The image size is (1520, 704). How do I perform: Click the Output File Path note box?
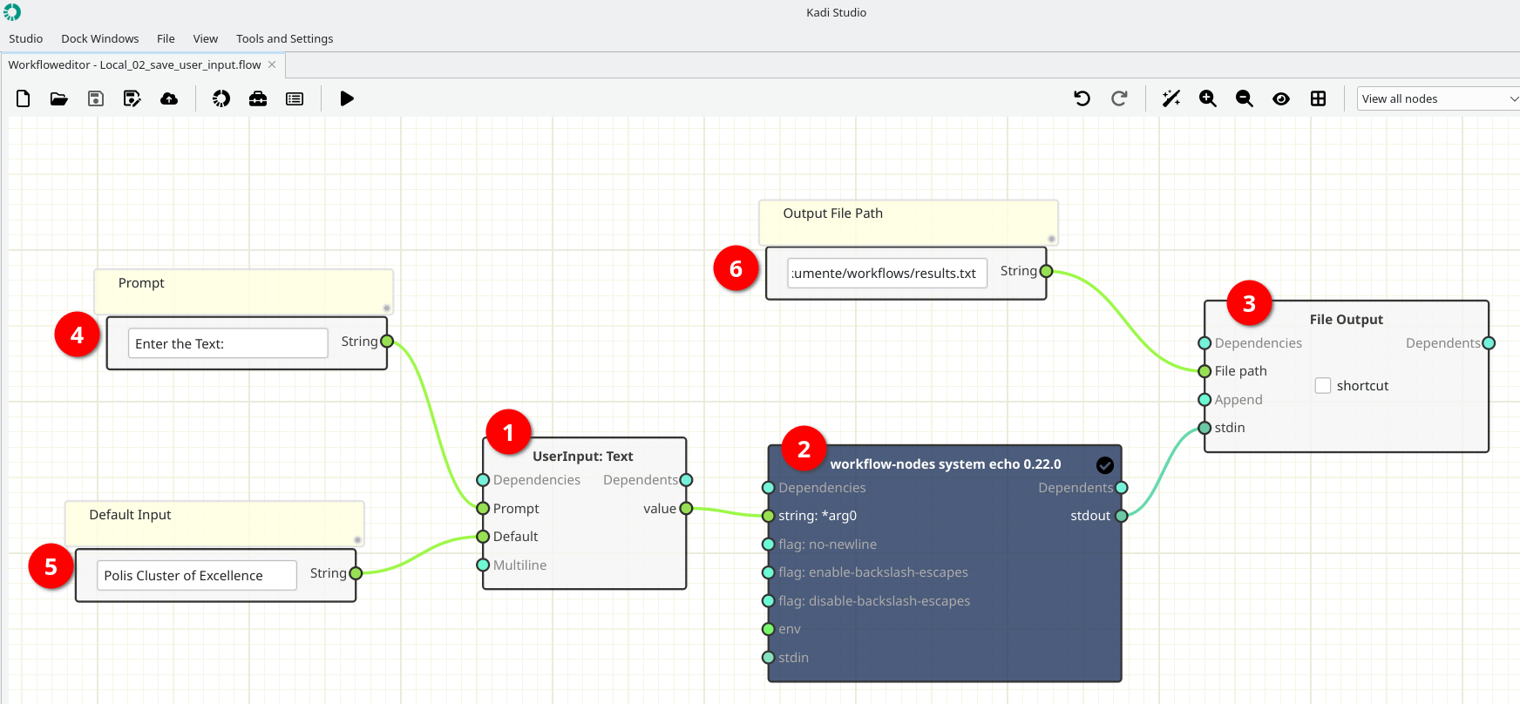click(x=908, y=221)
